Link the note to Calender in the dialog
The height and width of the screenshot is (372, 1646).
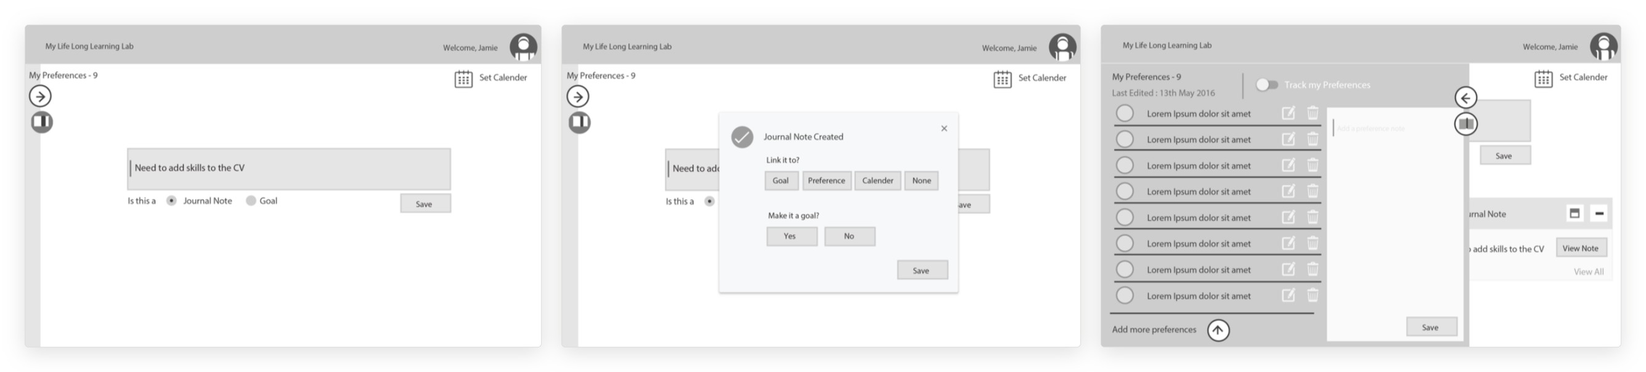coord(878,181)
